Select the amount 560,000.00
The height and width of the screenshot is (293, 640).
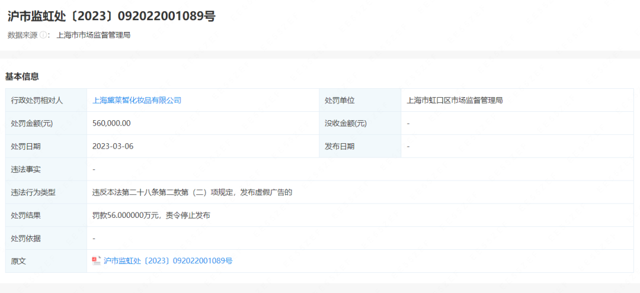point(111,123)
